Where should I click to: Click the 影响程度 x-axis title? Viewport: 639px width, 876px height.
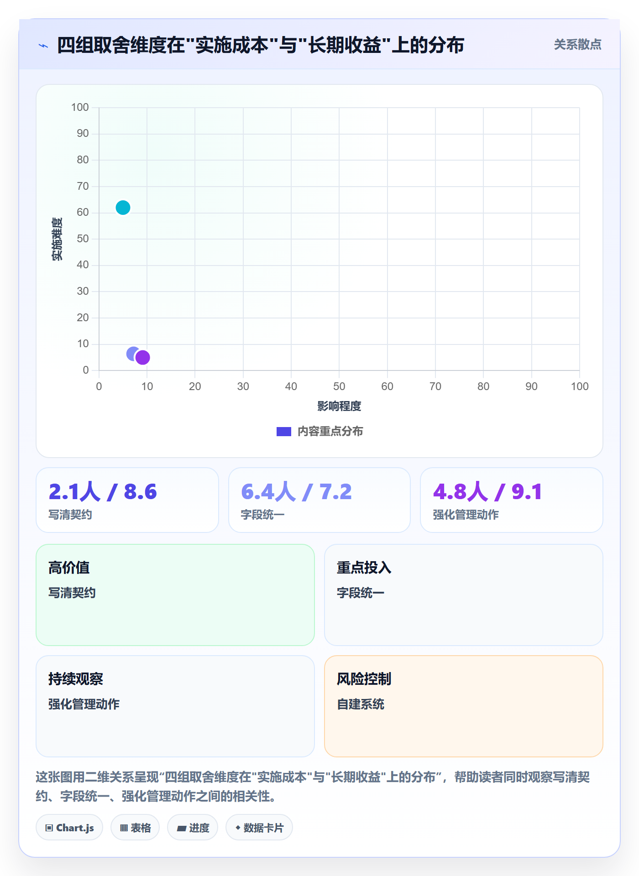pyautogui.click(x=339, y=406)
